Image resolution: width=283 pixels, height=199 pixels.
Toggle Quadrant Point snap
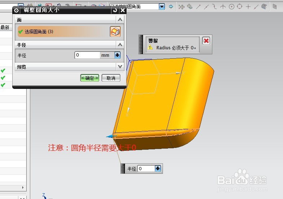[x=240, y=7]
